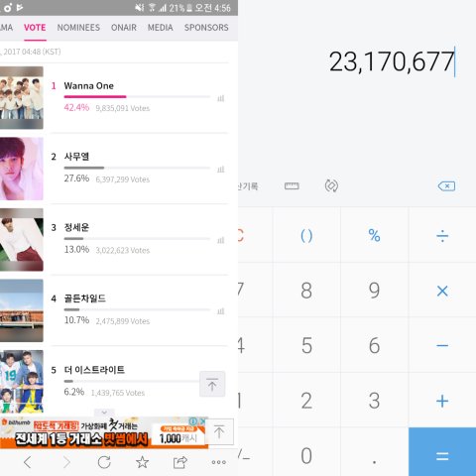Tap the share icon in browser toolbar

coord(180,462)
